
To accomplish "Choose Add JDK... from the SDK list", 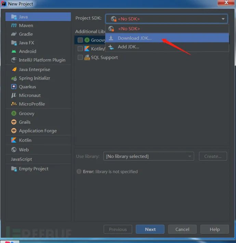I will 167,47.
